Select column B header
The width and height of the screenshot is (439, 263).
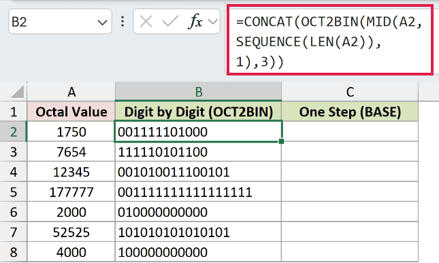pos(198,91)
